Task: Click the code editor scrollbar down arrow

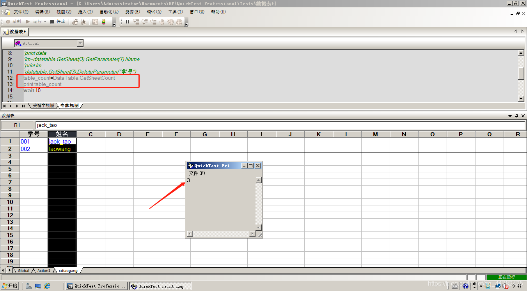Action: pyautogui.click(x=521, y=99)
